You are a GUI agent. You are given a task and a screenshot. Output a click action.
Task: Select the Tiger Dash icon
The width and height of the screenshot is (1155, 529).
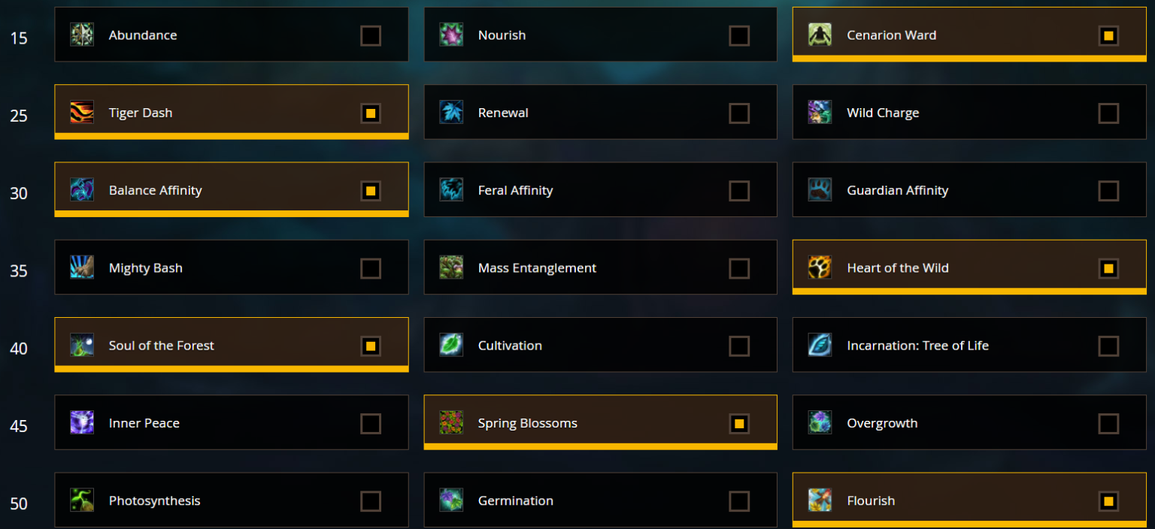tap(81, 112)
